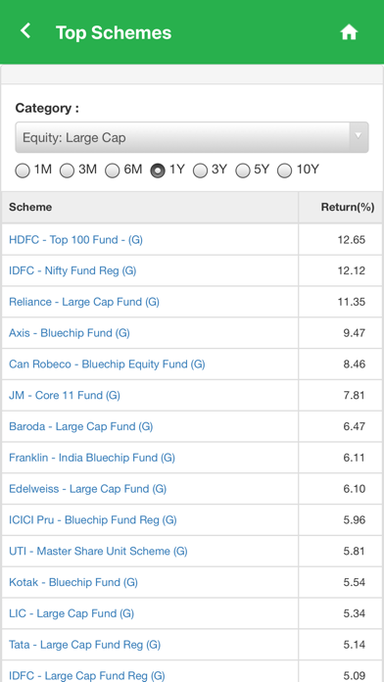The image size is (384, 682).
Task: Open the Category dropdown arrow
Action: click(x=358, y=137)
